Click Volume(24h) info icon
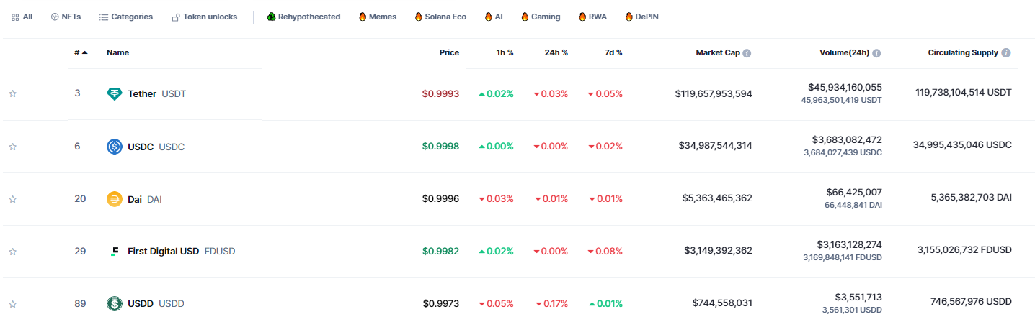 click(876, 53)
